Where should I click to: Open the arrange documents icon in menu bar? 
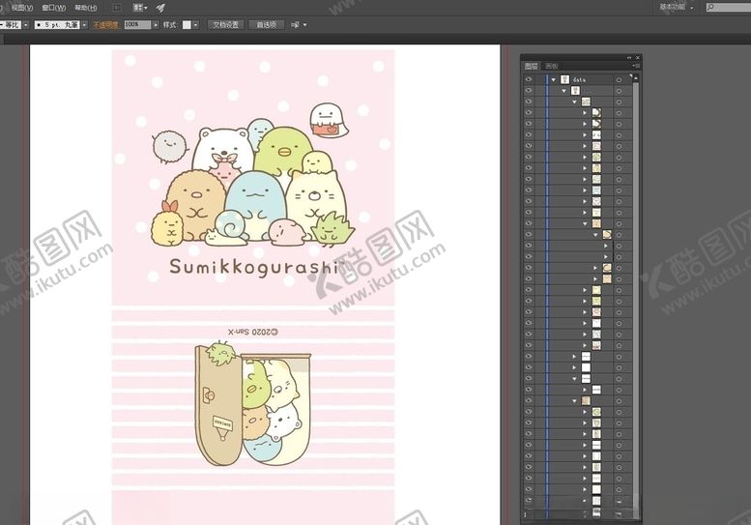tap(139, 8)
